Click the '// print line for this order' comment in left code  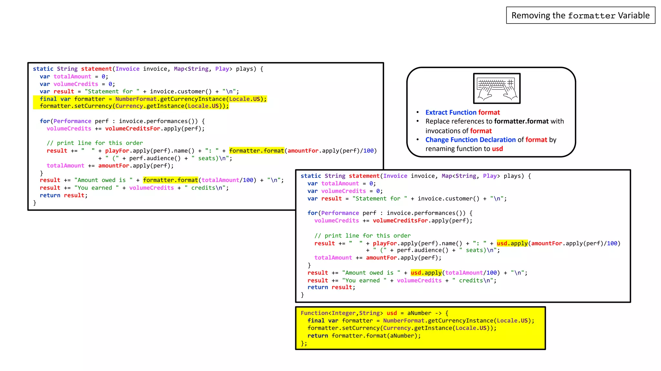click(x=95, y=143)
